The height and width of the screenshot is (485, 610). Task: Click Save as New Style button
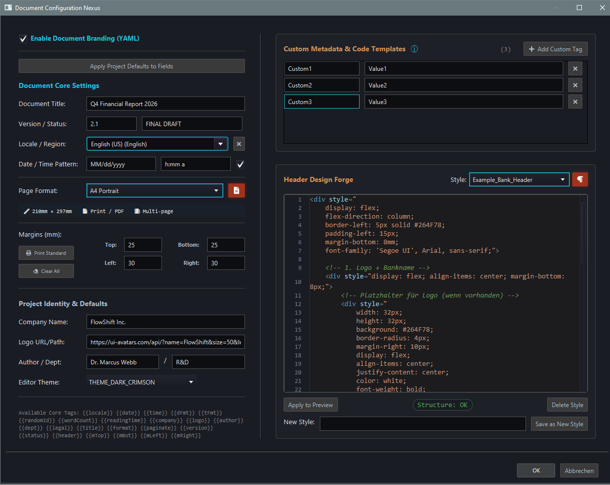click(559, 424)
